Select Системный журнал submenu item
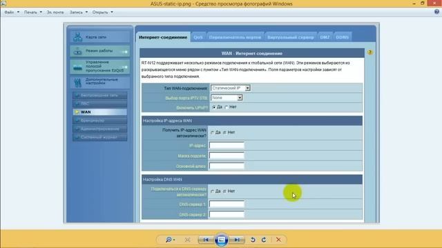Viewport: 442px width, 248px height. (x=99, y=137)
